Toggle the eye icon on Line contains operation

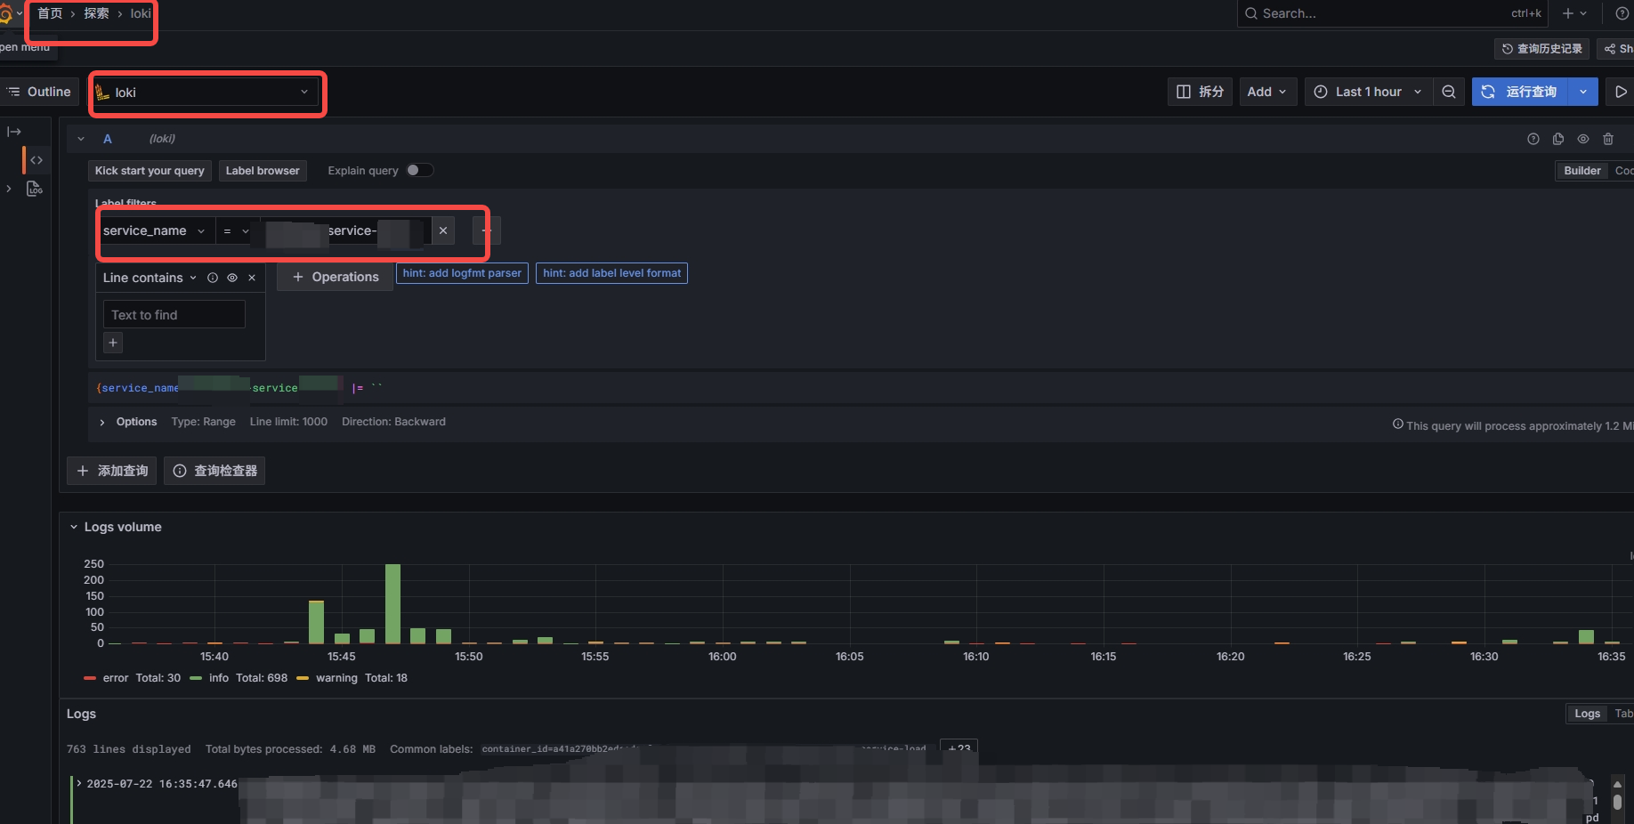[232, 278]
